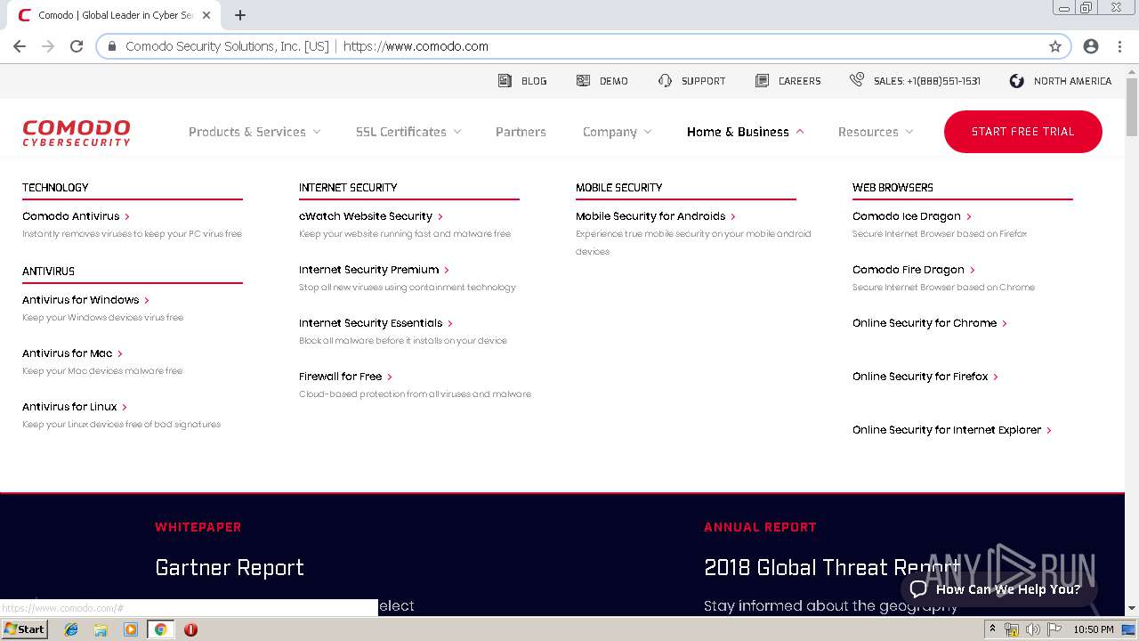Open Comodo Ice Dragon
This screenshot has height=641, width=1139.
click(911, 216)
